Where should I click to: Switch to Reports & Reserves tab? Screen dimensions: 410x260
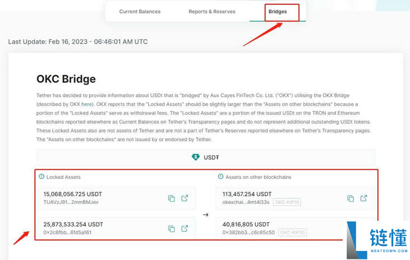[212, 12]
